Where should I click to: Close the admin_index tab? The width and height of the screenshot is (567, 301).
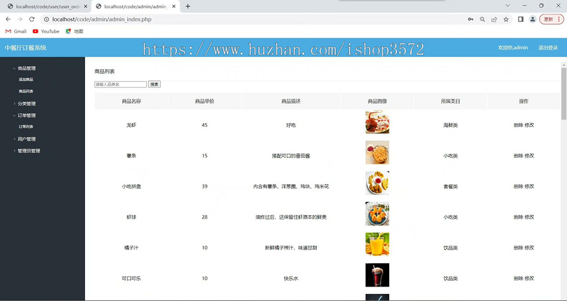[174, 6]
